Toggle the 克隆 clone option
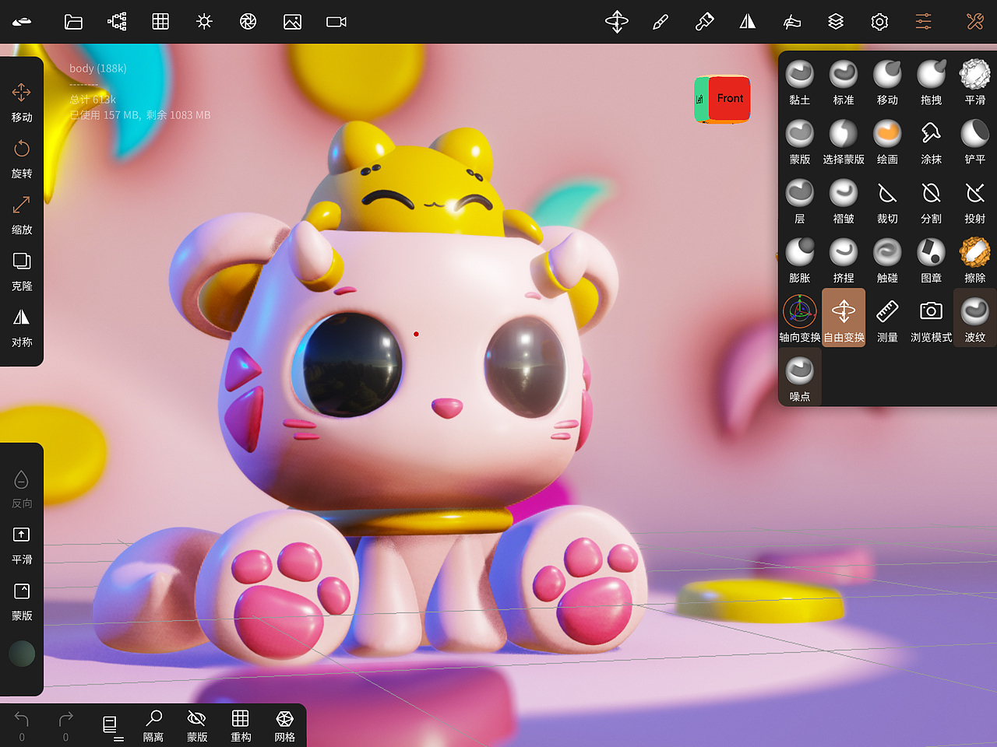The width and height of the screenshot is (997, 747). tap(22, 271)
